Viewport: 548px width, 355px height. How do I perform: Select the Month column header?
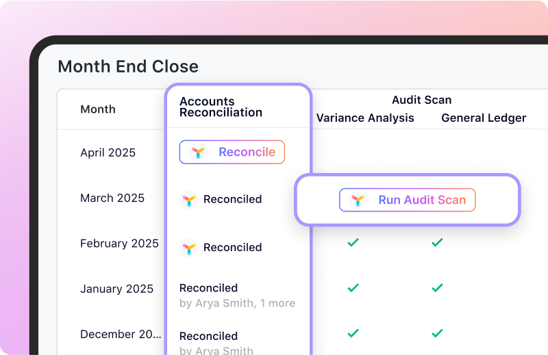click(x=98, y=109)
